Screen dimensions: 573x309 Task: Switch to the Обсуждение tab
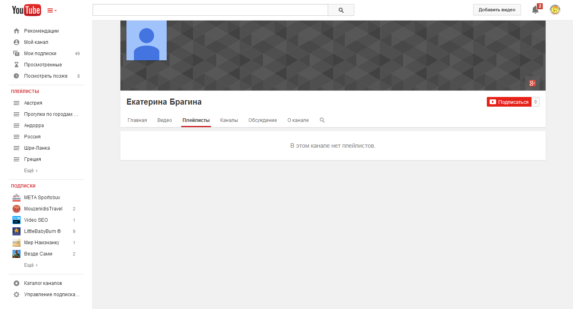pos(263,120)
